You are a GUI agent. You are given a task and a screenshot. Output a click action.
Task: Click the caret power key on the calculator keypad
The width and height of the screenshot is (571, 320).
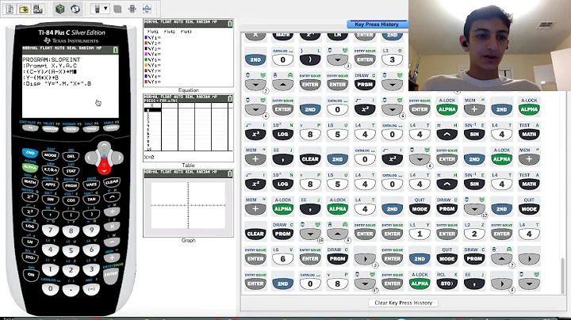pos(112,196)
